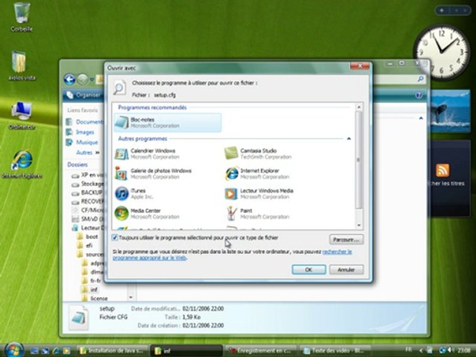This screenshot has width=476, height=357.
Task: Confirm with the OK button
Action: click(x=309, y=270)
